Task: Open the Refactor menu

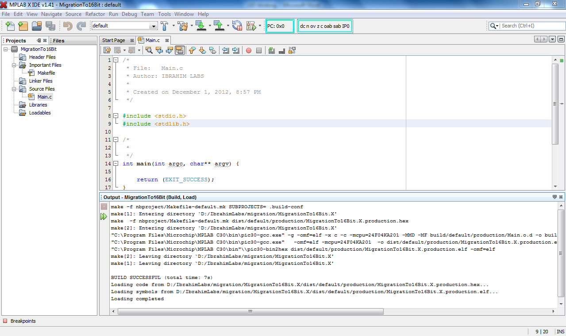Action: coord(95,14)
